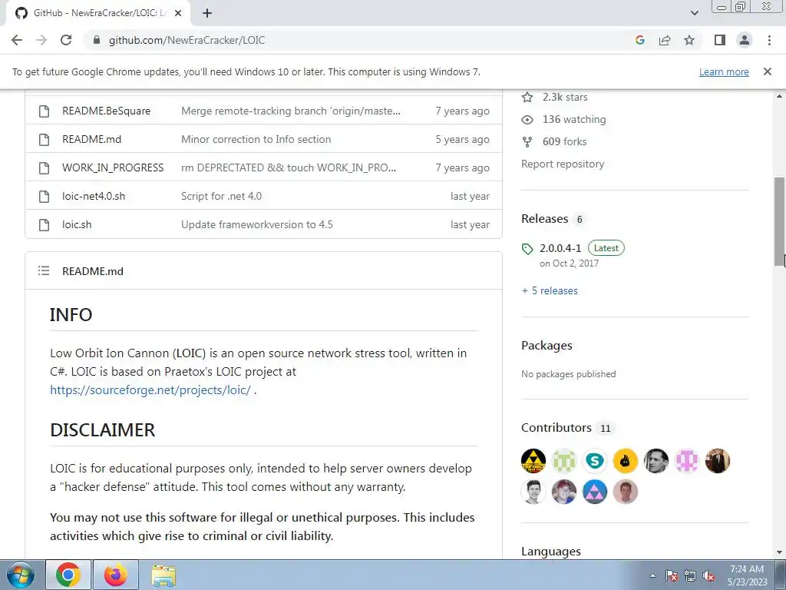Click Chrome icon in the taskbar

pos(68,575)
